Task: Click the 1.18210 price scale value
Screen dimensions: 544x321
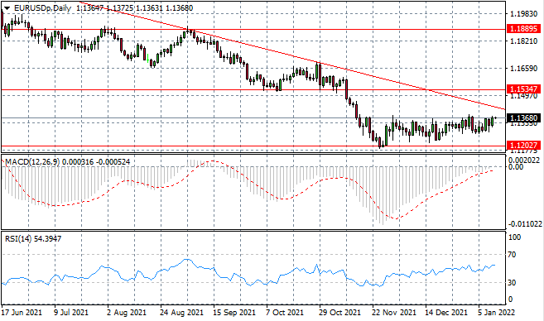Action: [524, 41]
